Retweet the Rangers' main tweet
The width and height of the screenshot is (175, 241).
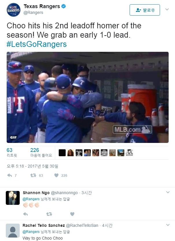pyautogui.click(x=33, y=175)
